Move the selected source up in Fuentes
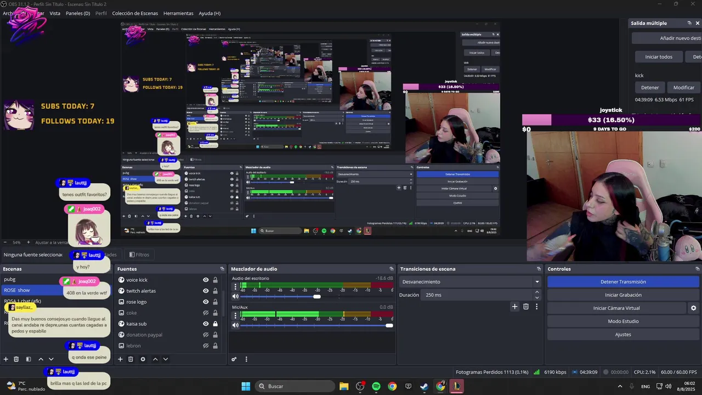The width and height of the screenshot is (702, 395). [155, 359]
